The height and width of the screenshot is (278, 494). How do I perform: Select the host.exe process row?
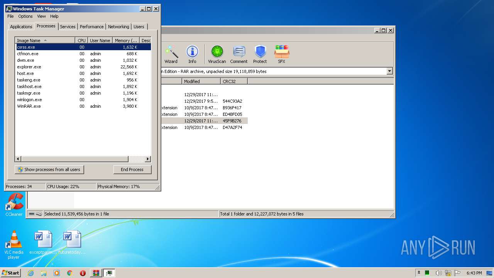pyautogui.click(x=83, y=73)
